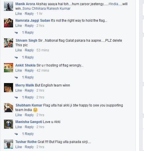Like Shubham Kumar's flag comment
The image size is (144, 151).
coord(18,115)
